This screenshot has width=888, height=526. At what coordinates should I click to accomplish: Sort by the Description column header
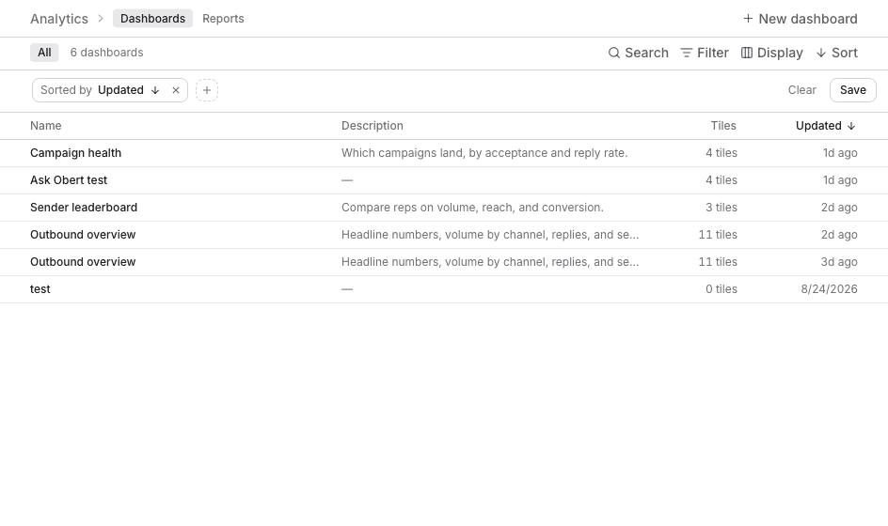[x=373, y=126]
